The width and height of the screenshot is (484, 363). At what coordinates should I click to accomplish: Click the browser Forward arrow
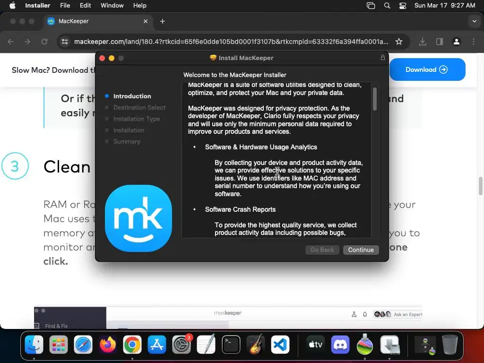(x=27, y=42)
